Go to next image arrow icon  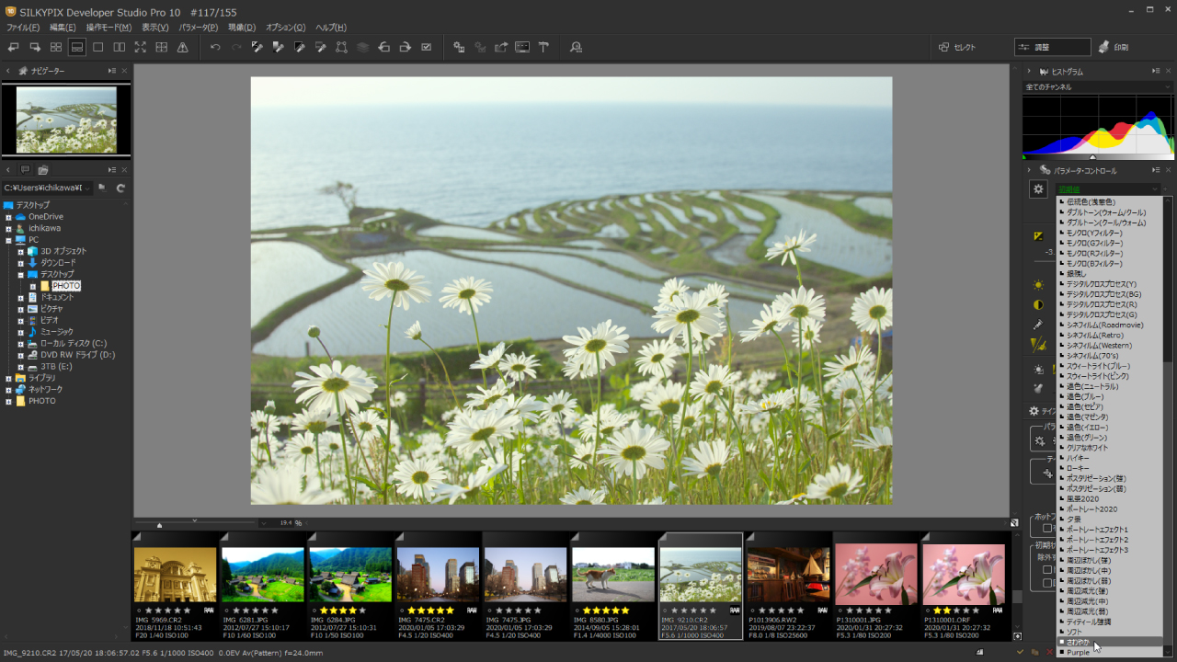click(x=34, y=47)
